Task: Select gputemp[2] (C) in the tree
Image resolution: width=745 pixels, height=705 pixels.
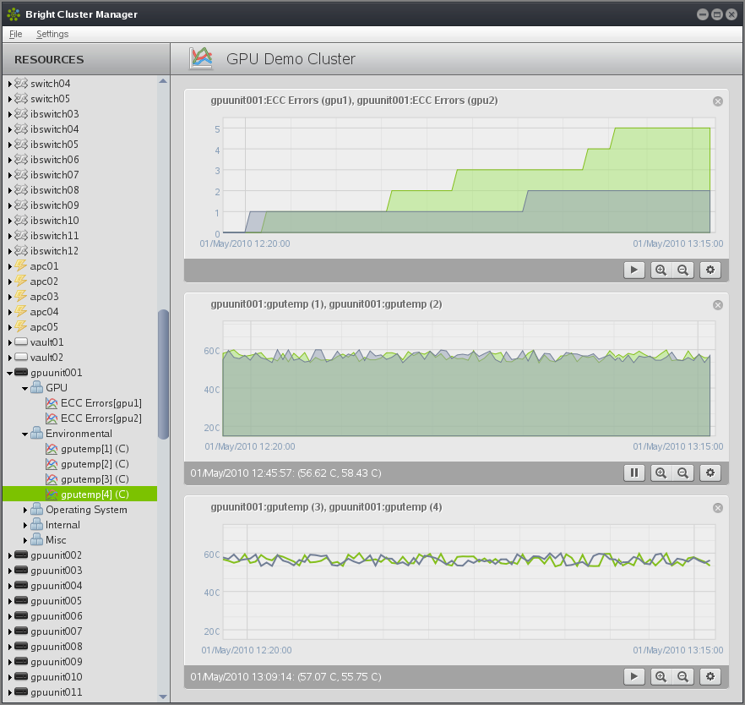Action: tap(95, 464)
